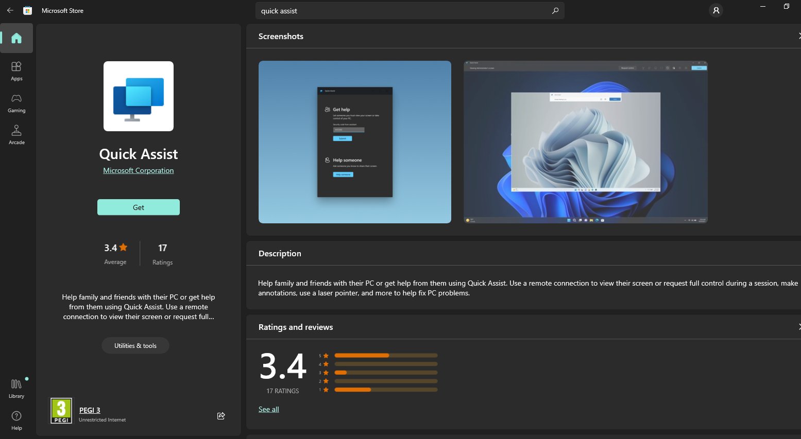801x439 pixels.
Task: Click the quick assist search field
Action: [x=410, y=11]
